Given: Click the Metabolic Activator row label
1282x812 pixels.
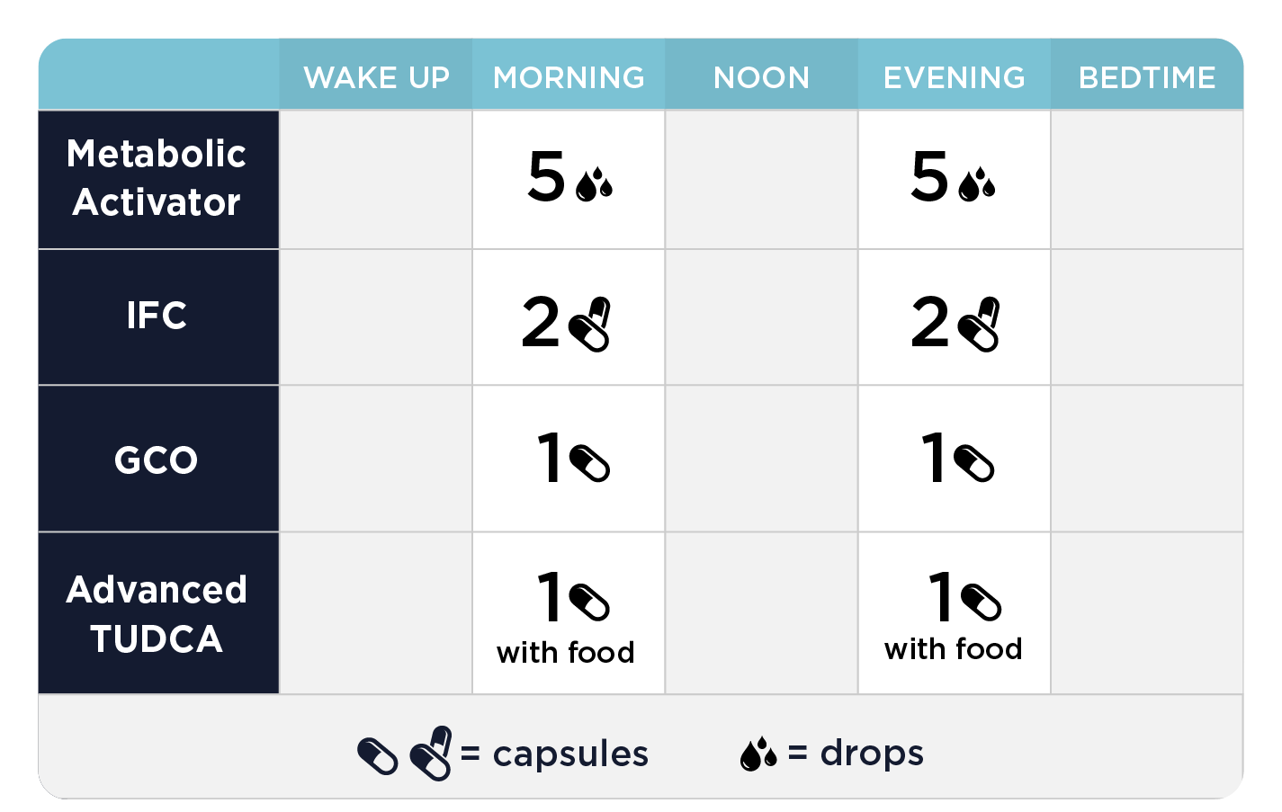Looking at the screenshot, I should click(157, 178).
